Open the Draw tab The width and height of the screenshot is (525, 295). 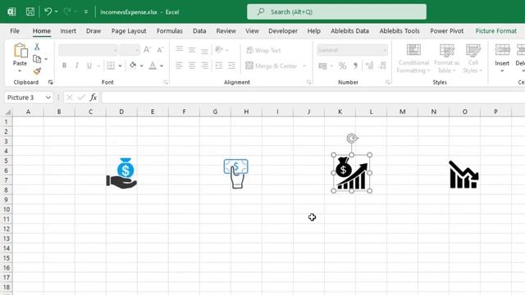coord(94,31)
